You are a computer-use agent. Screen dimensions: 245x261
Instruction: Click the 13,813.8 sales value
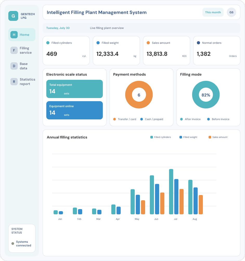pos(157,54)
